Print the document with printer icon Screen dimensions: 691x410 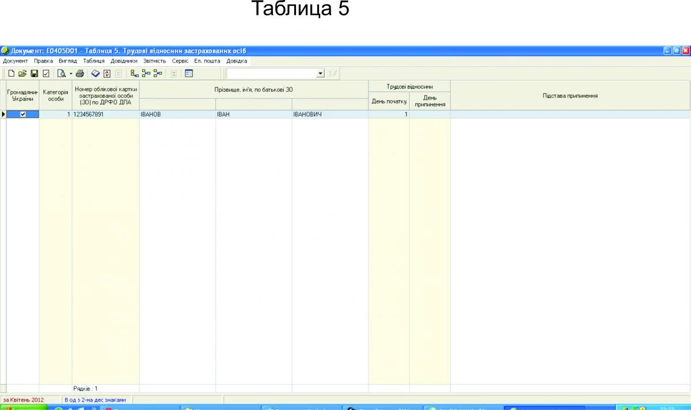point(80,74)
